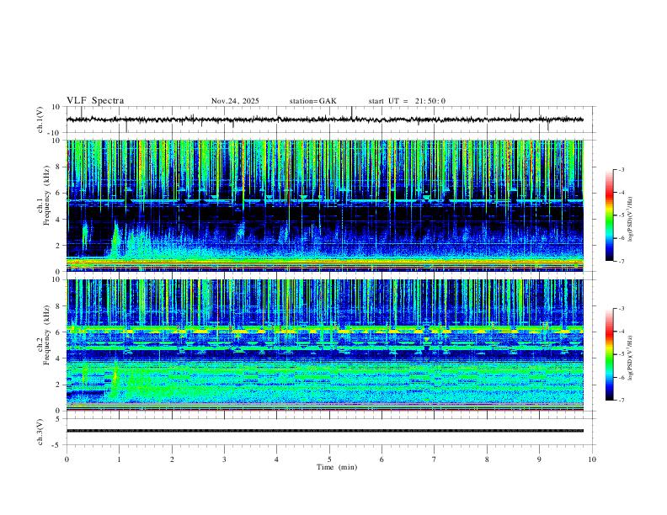This screenshot has width=667, height=515.
Task: Click the ch.1 voltage waveform trace
Action: tap(324, 119)
